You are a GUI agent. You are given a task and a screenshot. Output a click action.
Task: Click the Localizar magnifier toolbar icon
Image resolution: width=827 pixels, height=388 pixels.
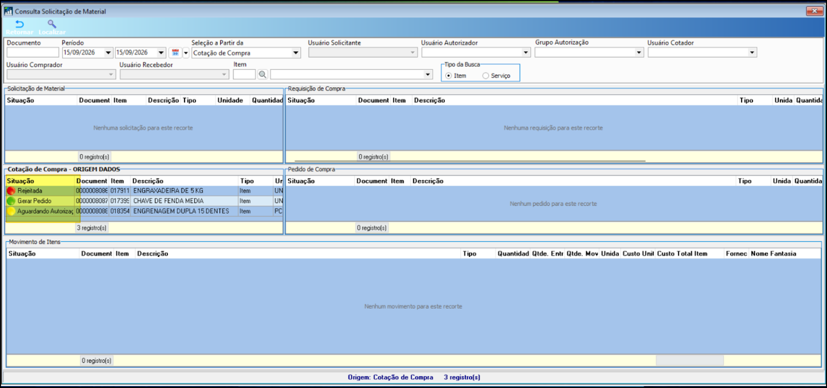point(52,24)
